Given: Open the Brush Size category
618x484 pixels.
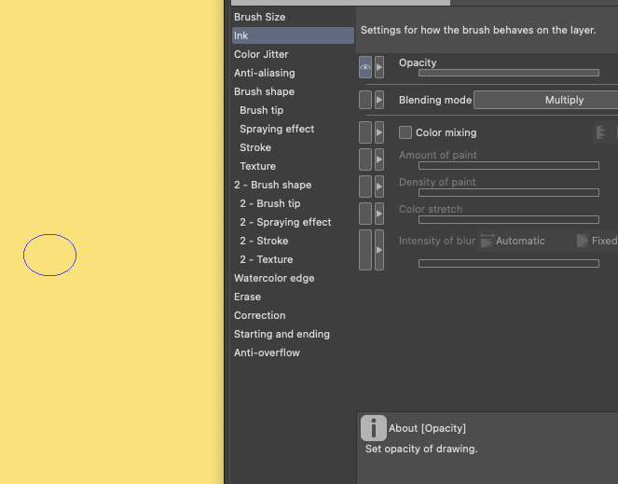Looking at the screenshot, I should click(x=260, y=17).
